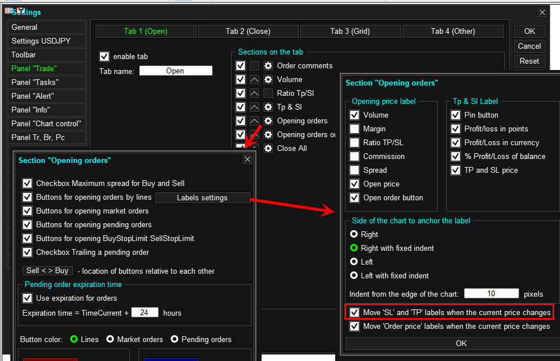Switch to Tab 2 (Close)
560x361 pixels.
click(248, 32)
